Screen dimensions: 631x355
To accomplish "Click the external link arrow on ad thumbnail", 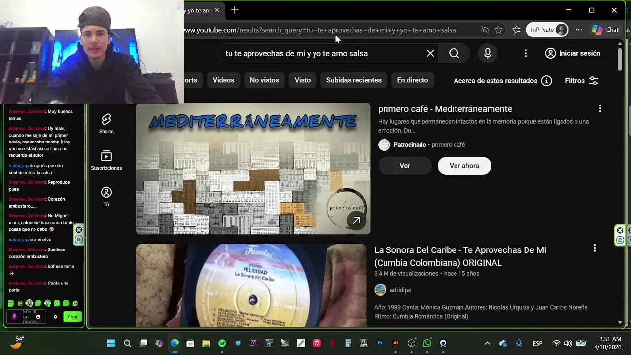I will click(356, 221).
